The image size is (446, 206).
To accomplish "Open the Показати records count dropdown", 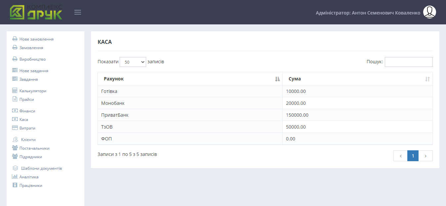I will click(133, 62).
